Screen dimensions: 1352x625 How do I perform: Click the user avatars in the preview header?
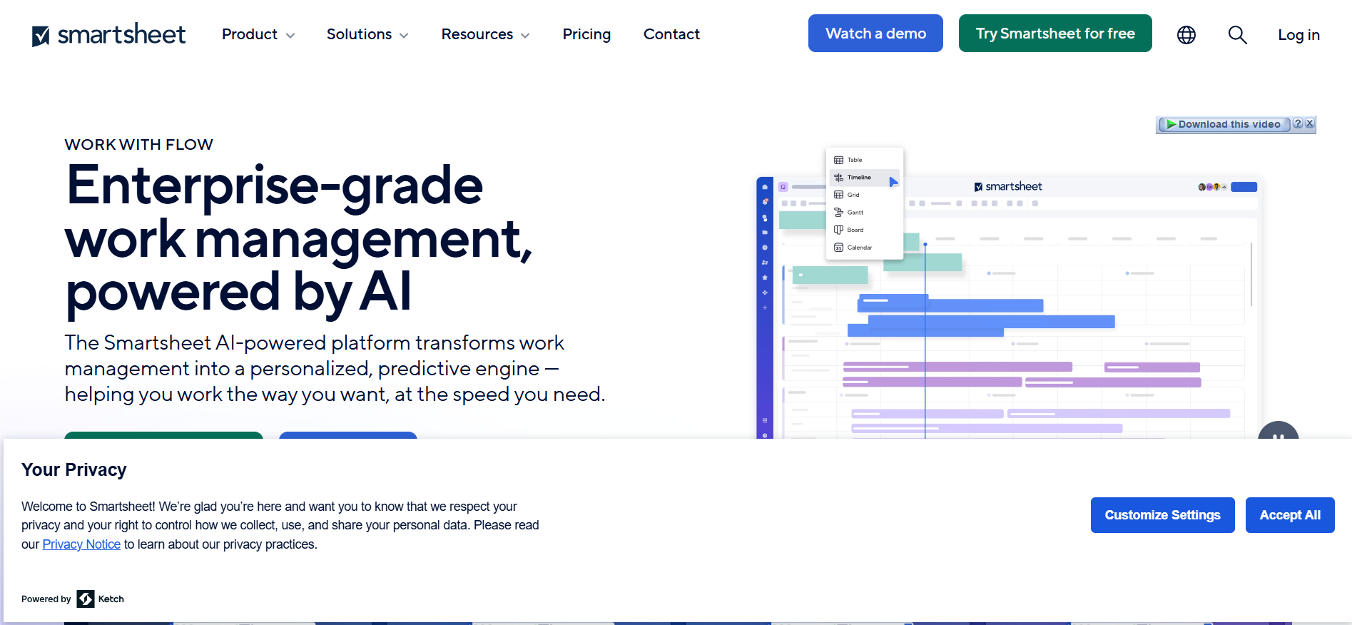click(1212, 187)
